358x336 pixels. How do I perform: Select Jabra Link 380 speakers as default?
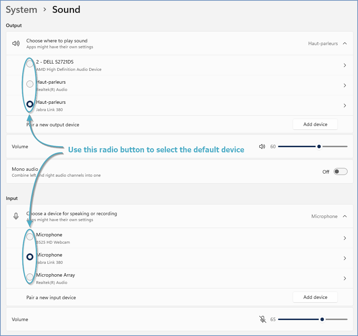[30, 104]
